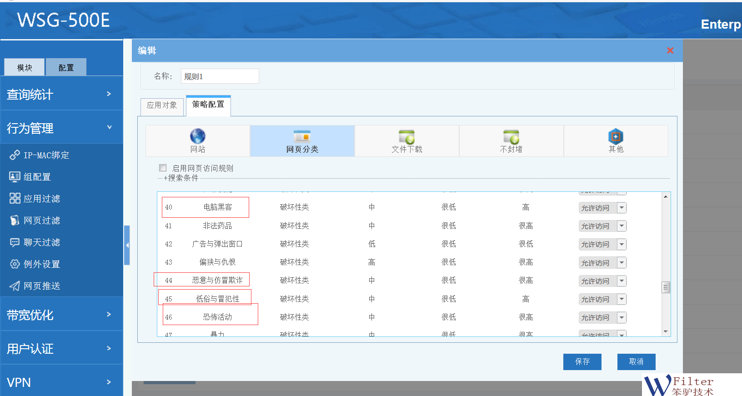Open the 其他 hexagon icon

616,136
